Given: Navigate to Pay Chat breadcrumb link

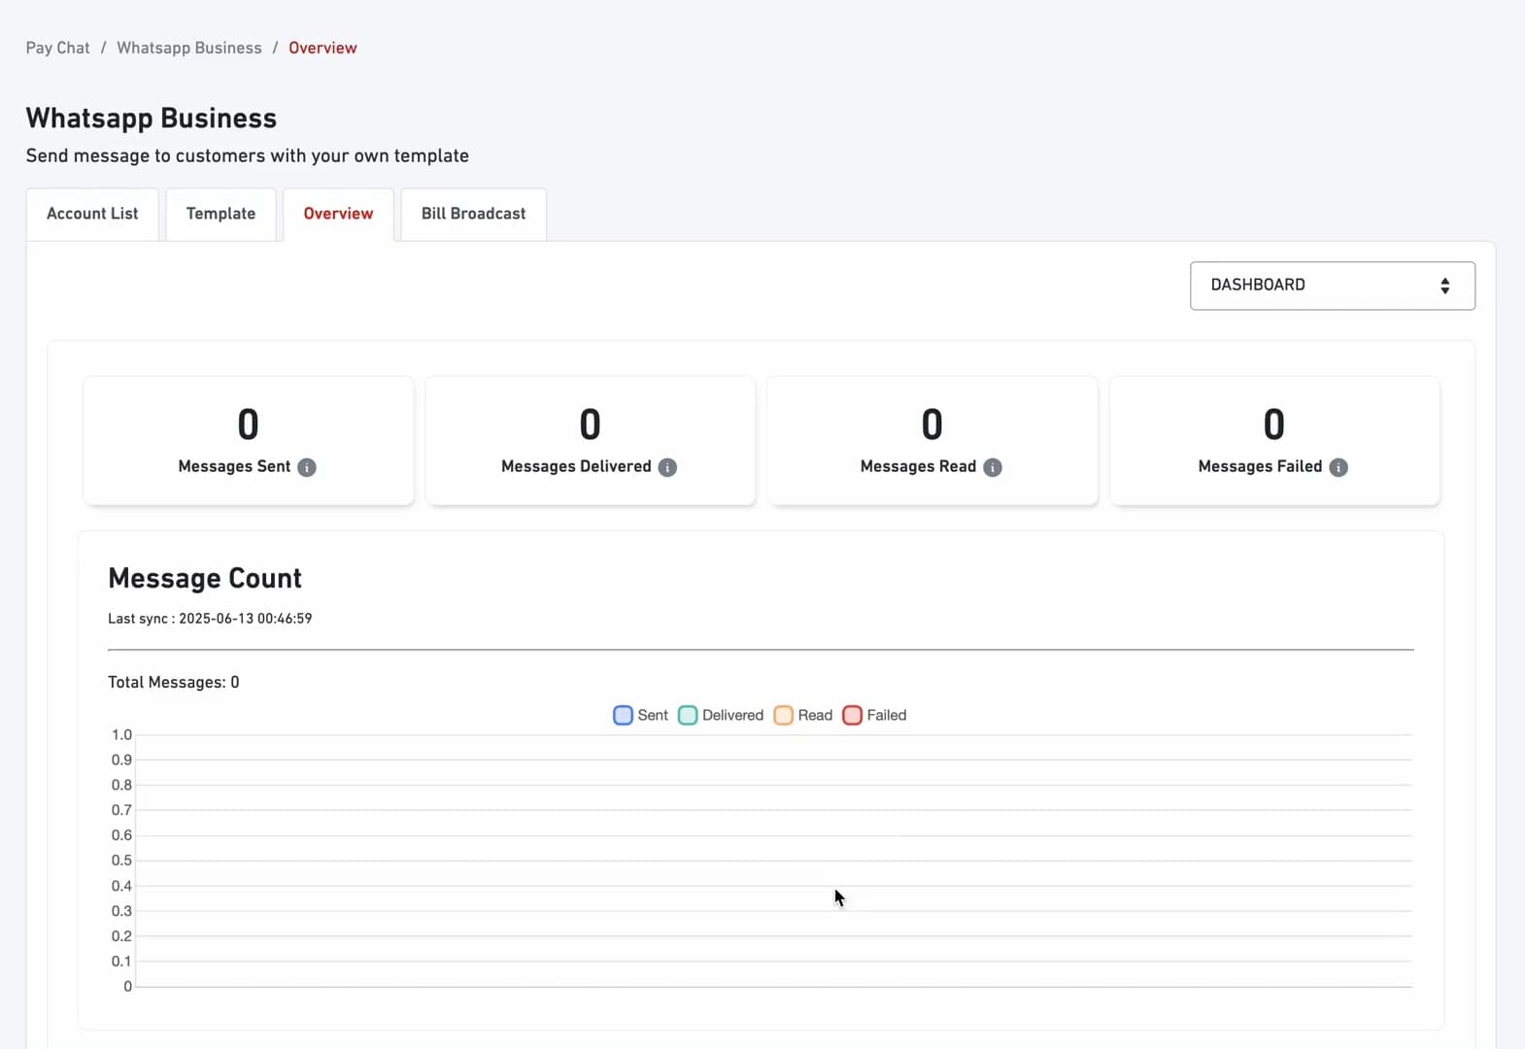Looking at the screenshot, I should 57,48.
